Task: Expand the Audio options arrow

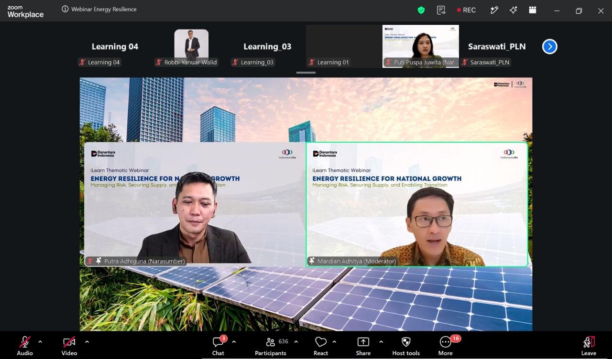Action: pos(40,342)
